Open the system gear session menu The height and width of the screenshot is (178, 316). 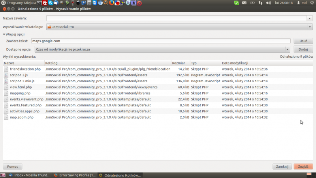(312, 3)
